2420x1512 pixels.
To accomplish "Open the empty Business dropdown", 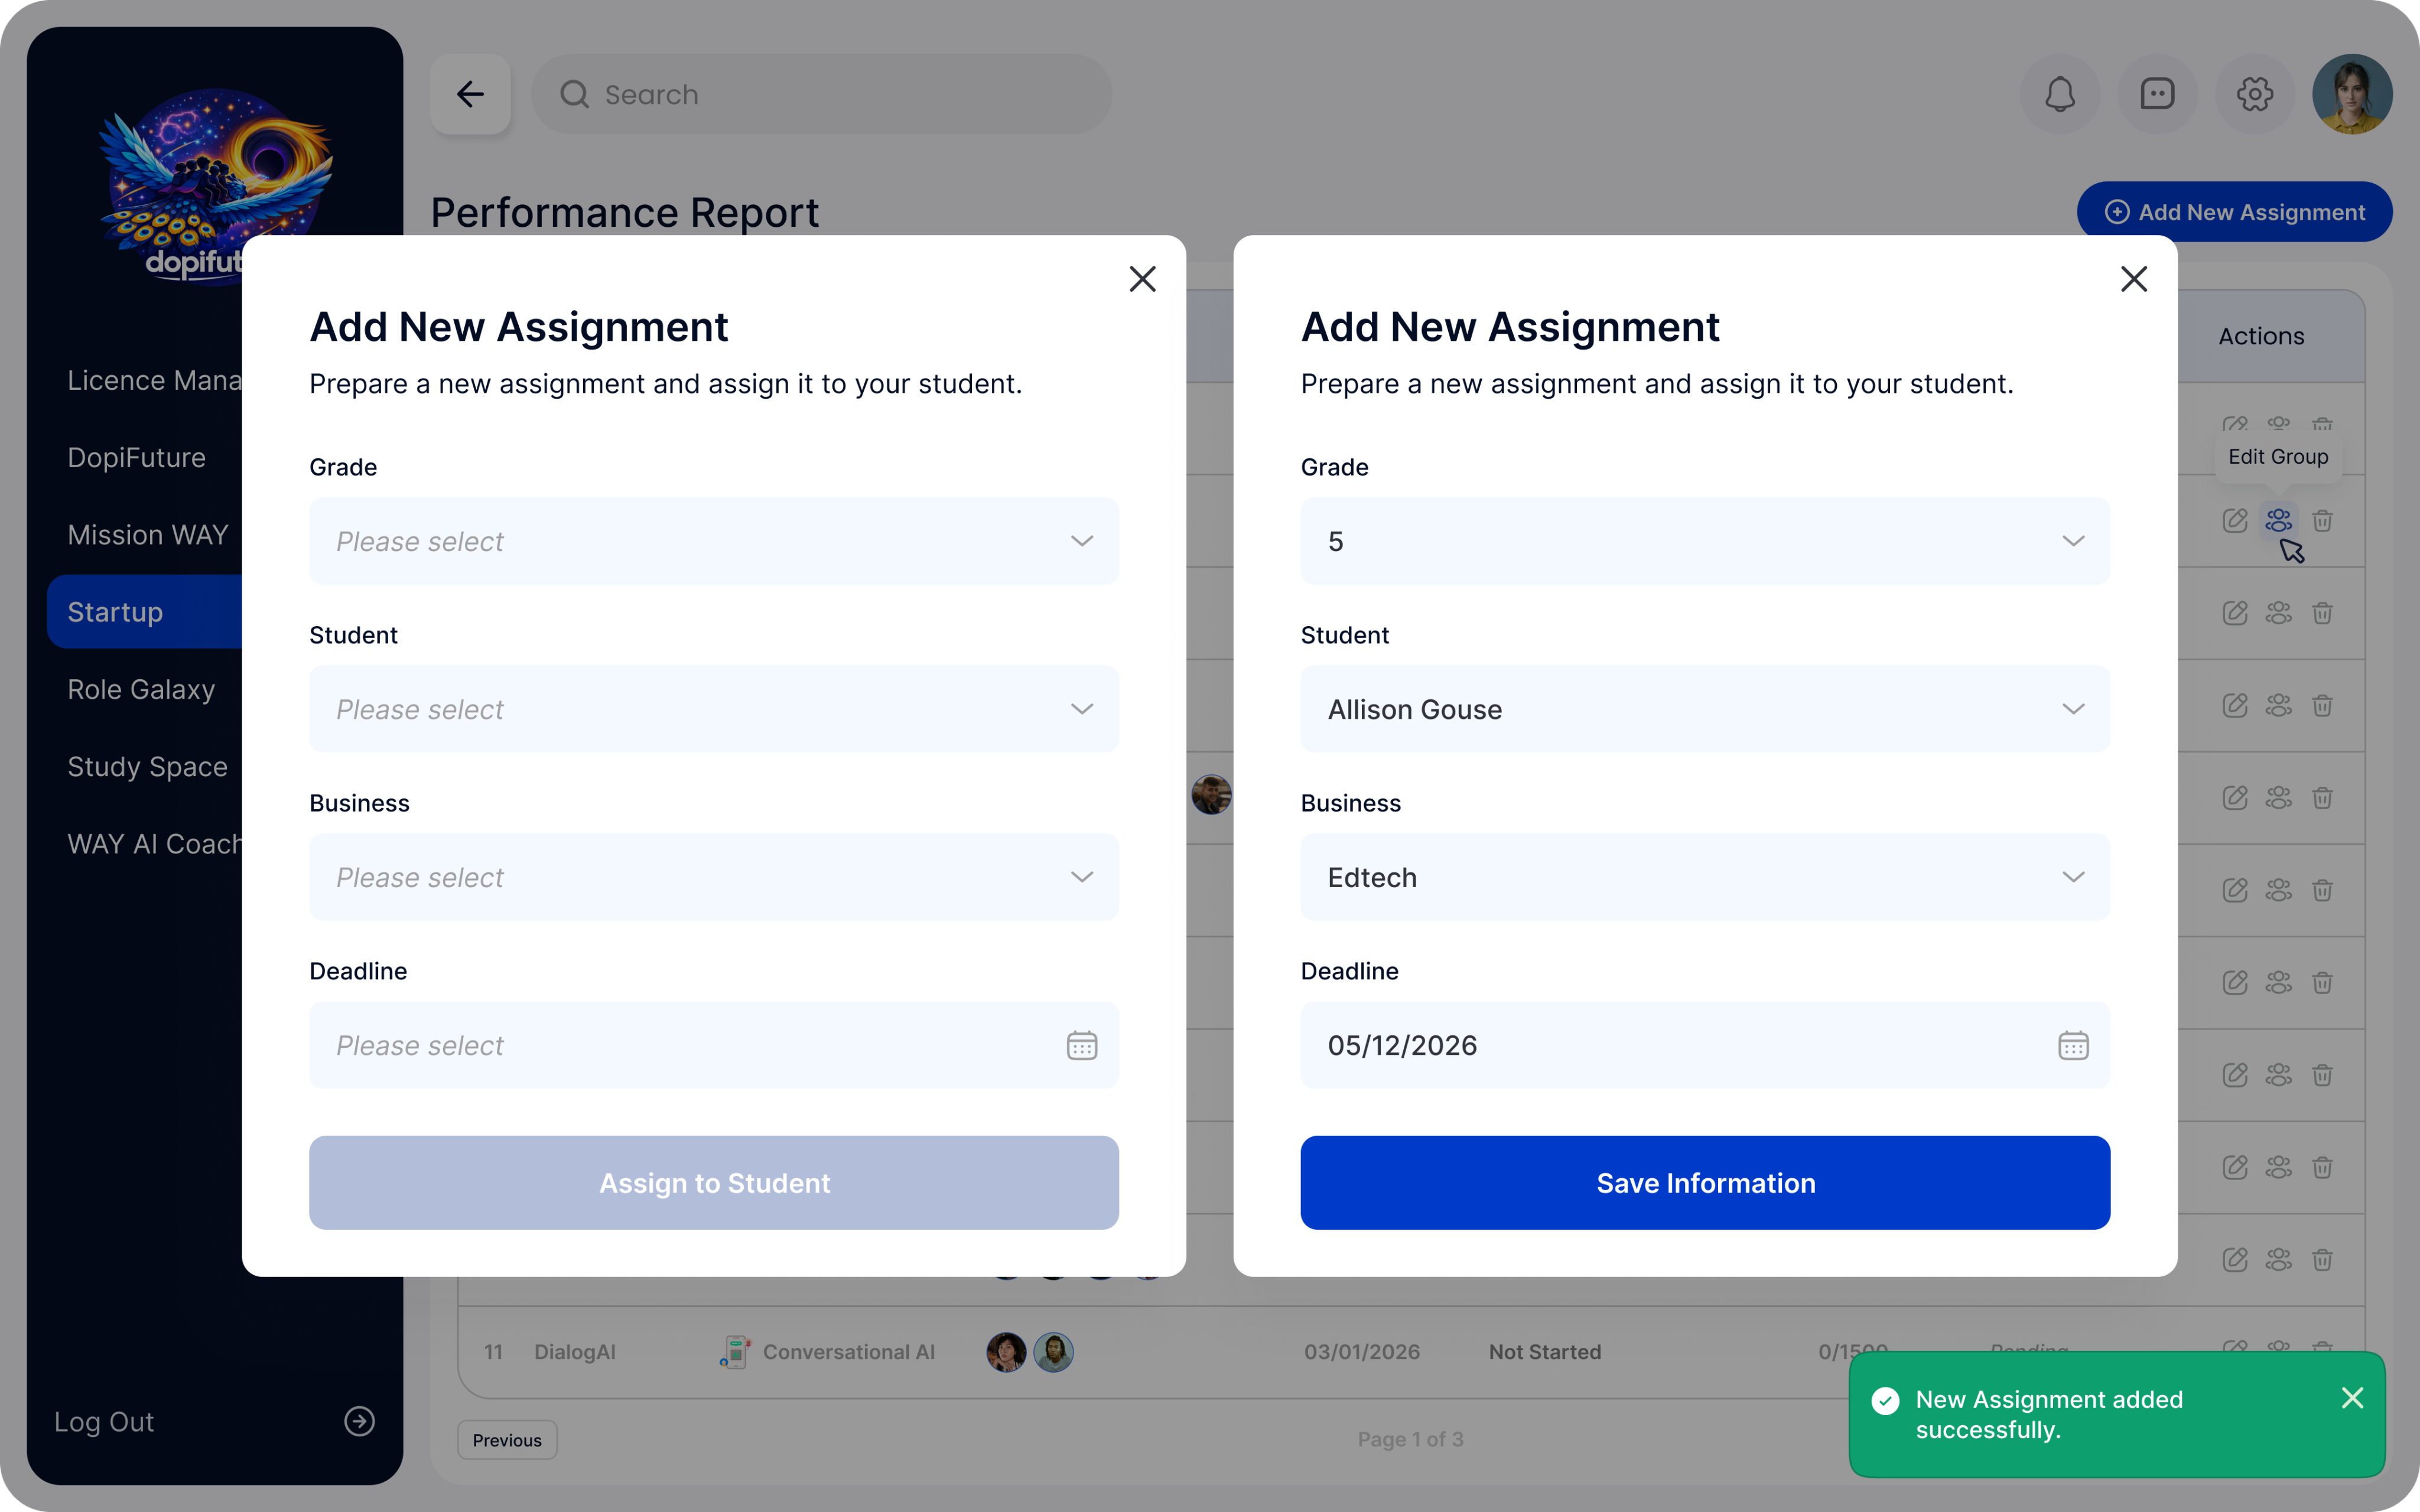I will [x=713, y=877].
